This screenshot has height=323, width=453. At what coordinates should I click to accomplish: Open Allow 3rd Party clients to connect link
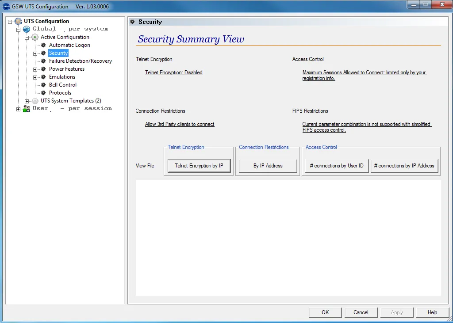180,124
